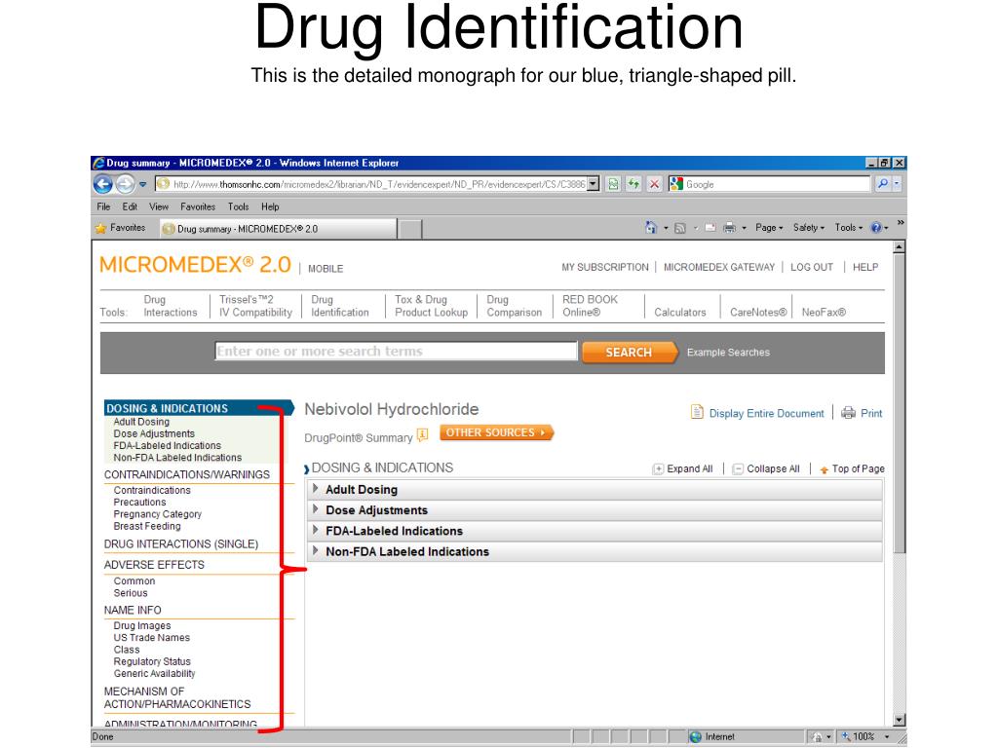Click the magnifier icon in the Google search box
The image size is (998, 748).
point(883,184)
